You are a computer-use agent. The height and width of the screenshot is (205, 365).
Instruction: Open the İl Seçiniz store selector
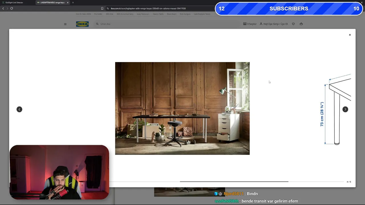[x=250, y=24]
